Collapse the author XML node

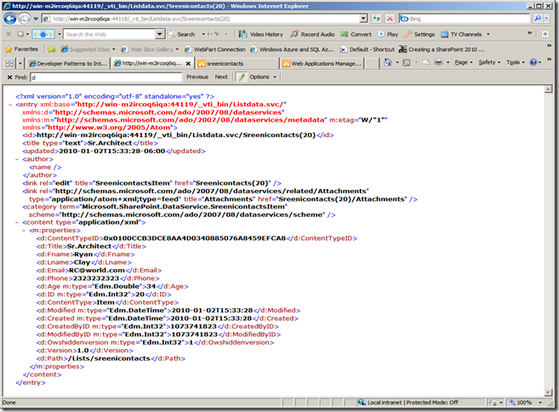point(17,159)
